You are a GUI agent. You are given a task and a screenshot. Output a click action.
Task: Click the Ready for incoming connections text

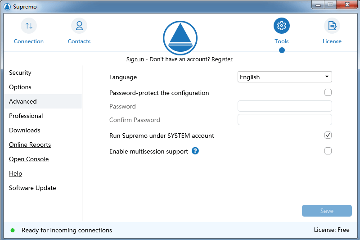point(67,230)
